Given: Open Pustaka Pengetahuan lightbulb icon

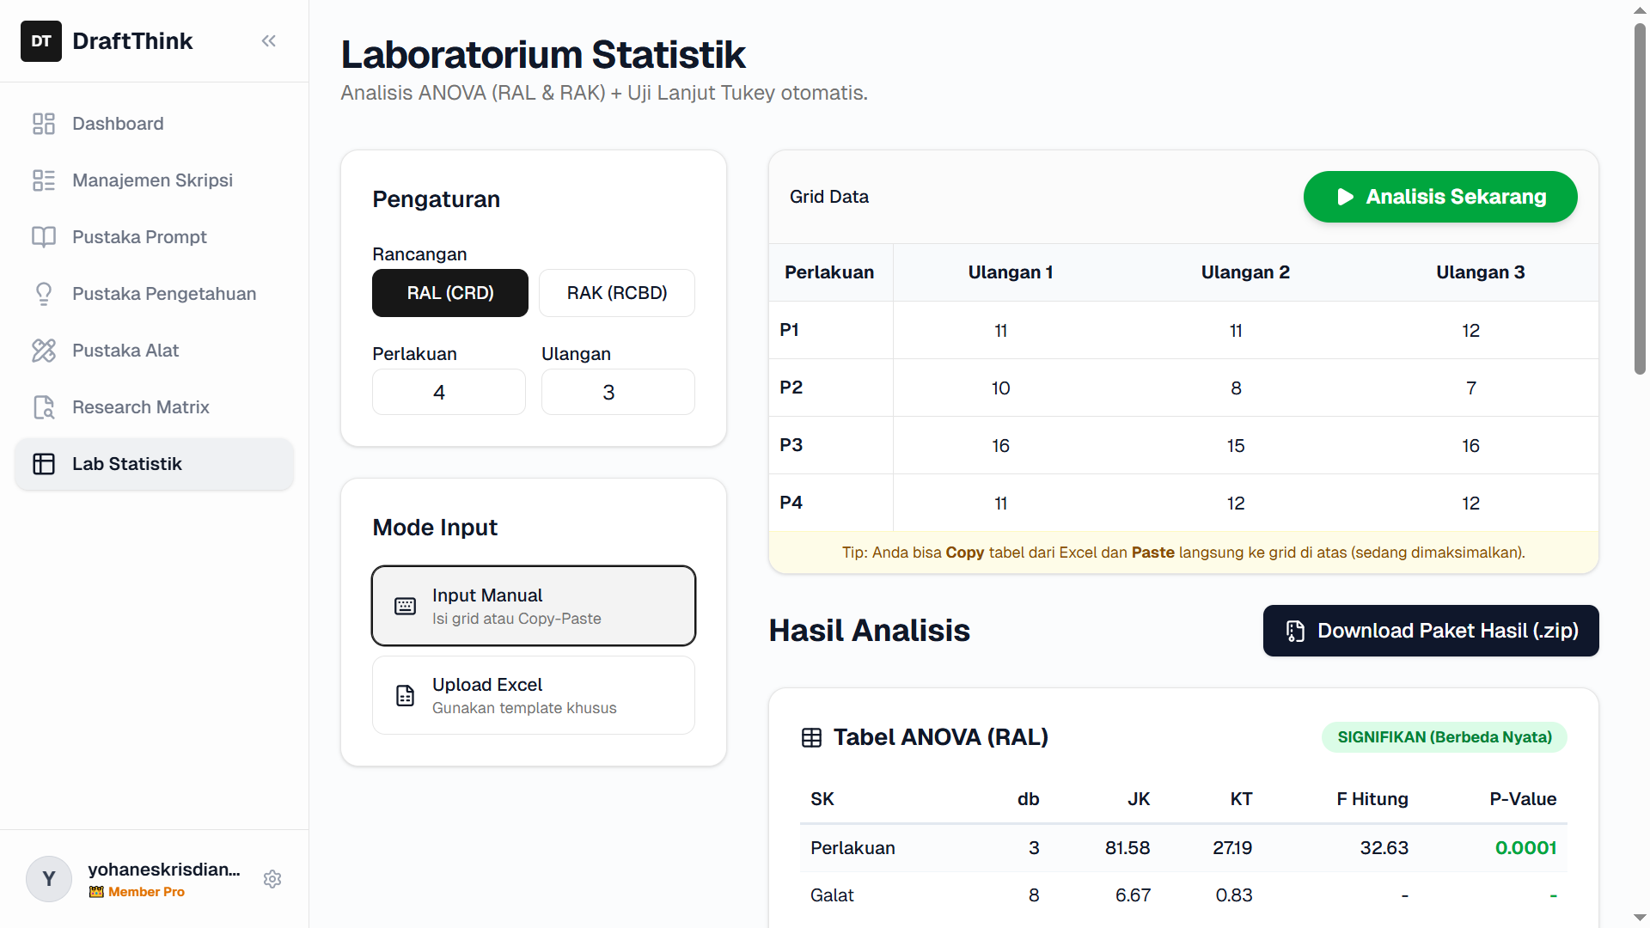Looking at the screenshot, I should 44,294.
